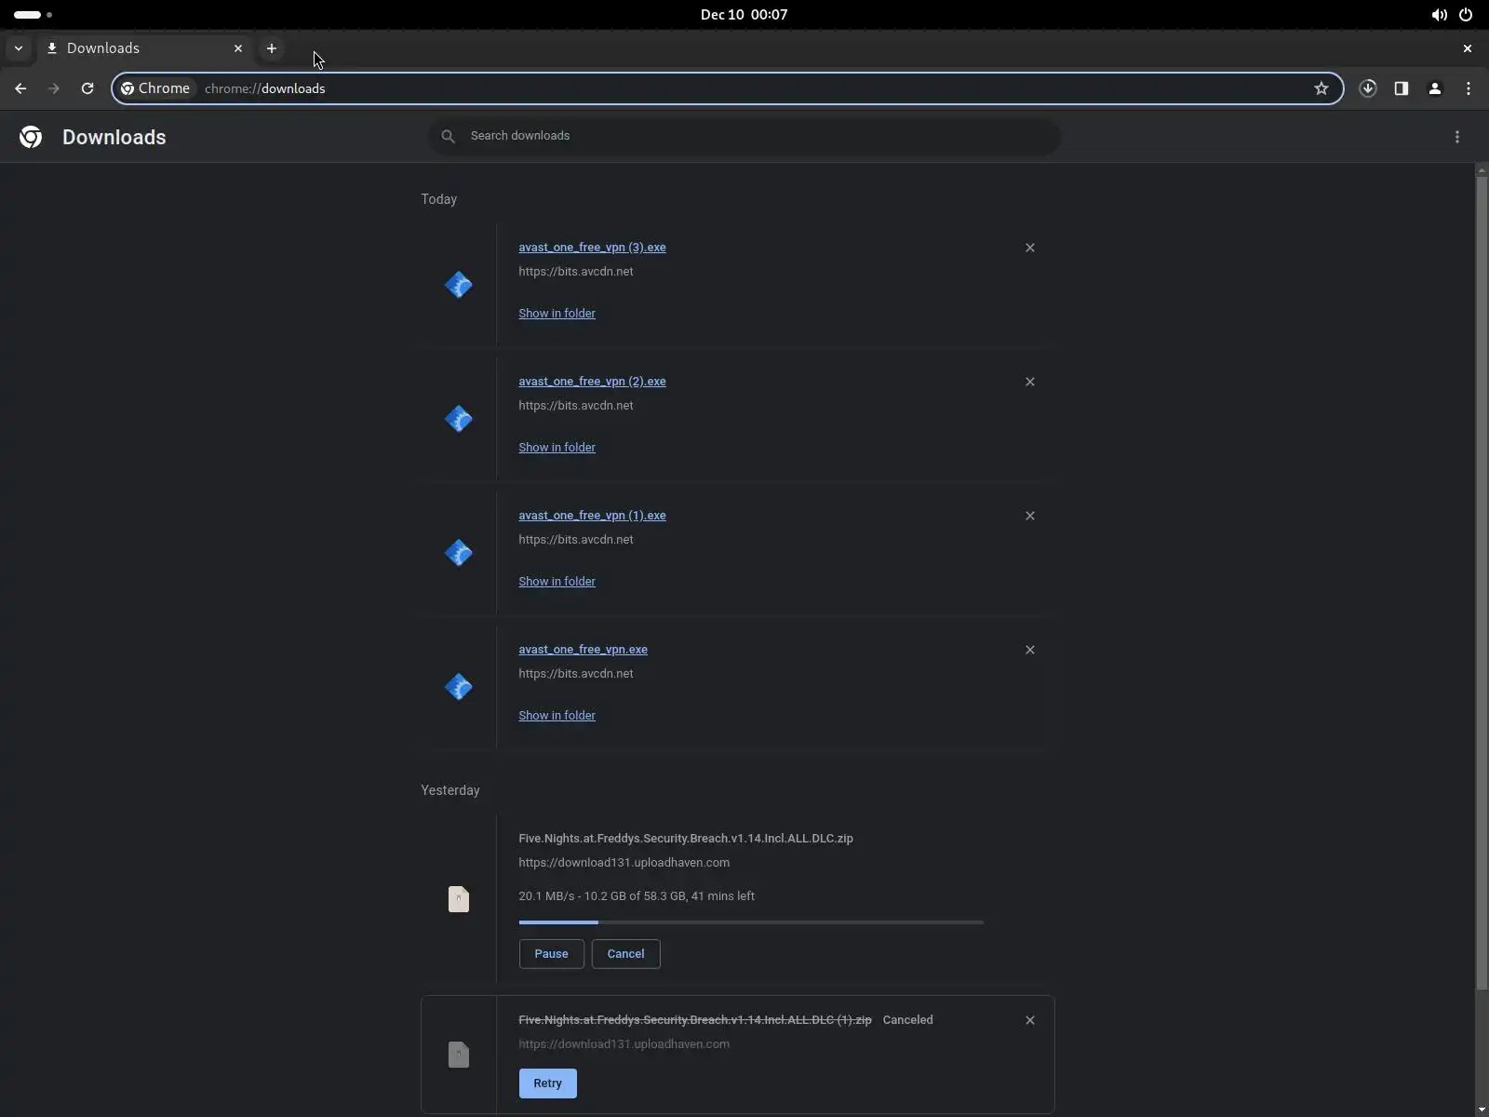Open a new tab with the plus button
This screenshot has width=1489, height=1117.
coord(272,48)
